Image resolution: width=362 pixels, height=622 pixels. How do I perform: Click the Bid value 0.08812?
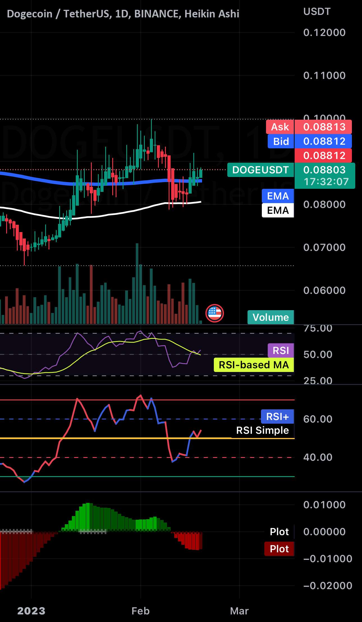click(x=323, y=141)
